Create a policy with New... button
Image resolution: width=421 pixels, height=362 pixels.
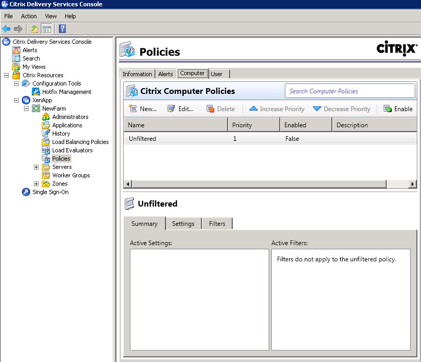click(143, 109)
